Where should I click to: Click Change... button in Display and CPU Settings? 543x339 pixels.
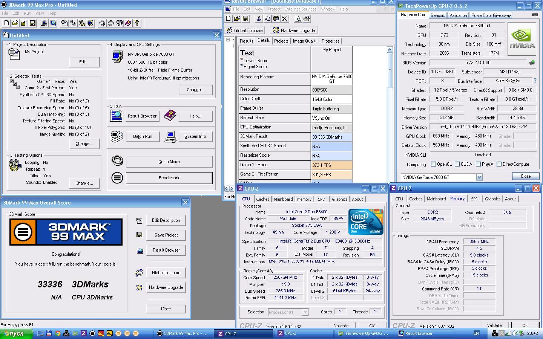pyautogui.click(x=195, y=90)
